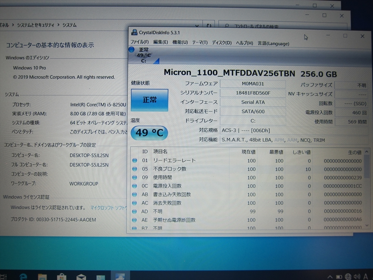Open the 機能(U) menu

[x=180, y=42]
